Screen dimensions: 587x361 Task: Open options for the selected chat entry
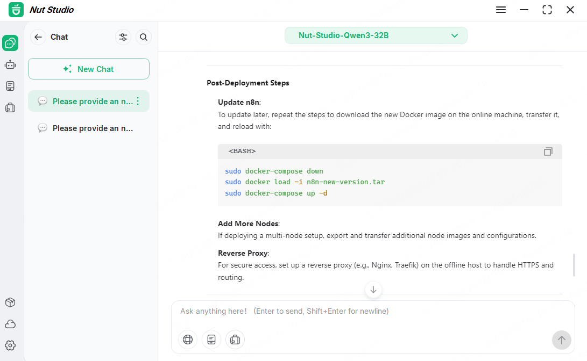click(x=138, y=102)
